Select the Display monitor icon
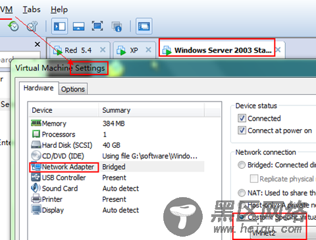316x240 pixels. 36,210
